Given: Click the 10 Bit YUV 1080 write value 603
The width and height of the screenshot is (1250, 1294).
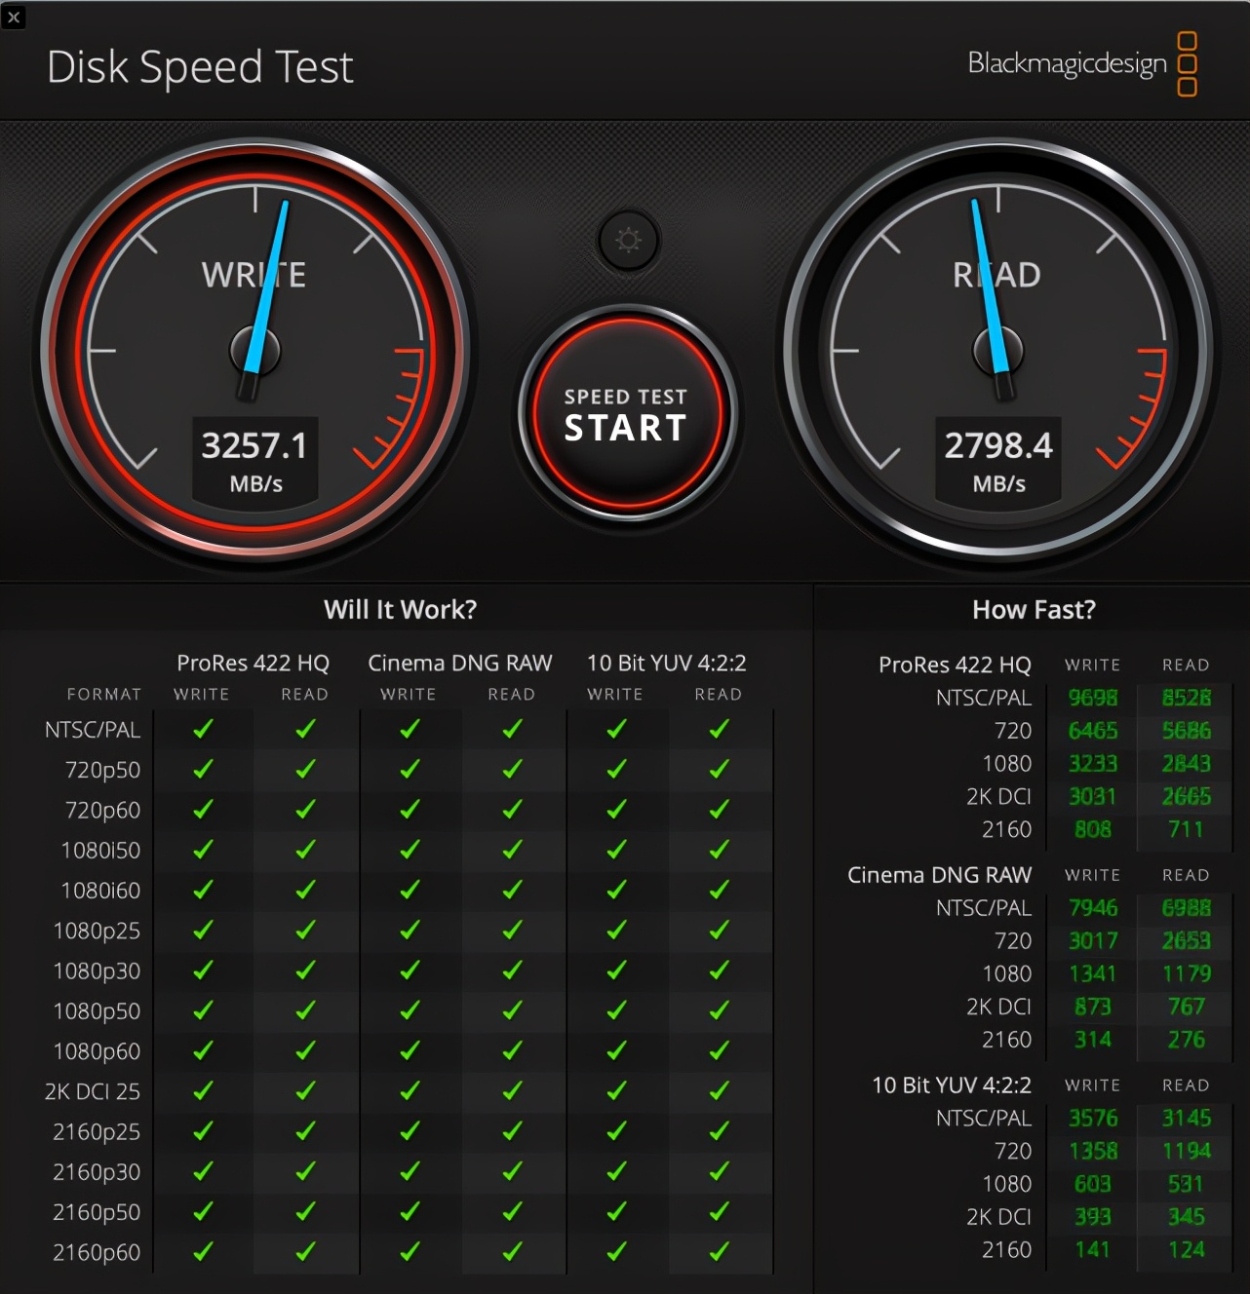Looking at the screenshot, I should coord(1093,1184).
